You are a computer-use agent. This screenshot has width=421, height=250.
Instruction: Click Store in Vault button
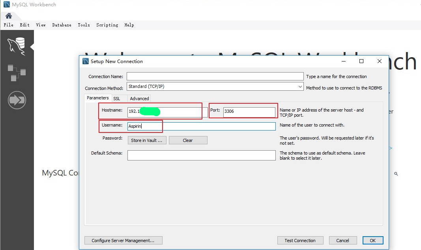pyautogui.click(x=147, y=140)
